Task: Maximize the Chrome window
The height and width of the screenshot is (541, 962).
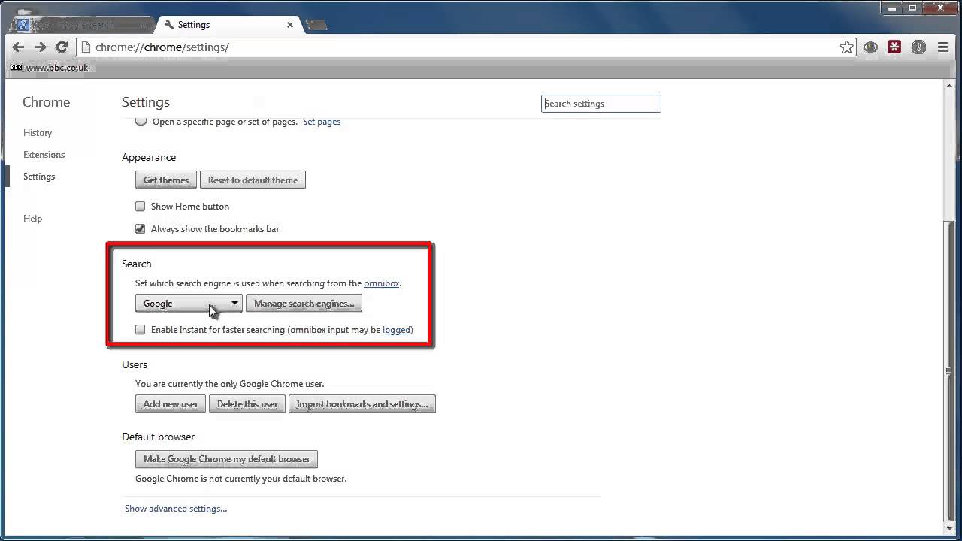Action: tap(912, 8)
